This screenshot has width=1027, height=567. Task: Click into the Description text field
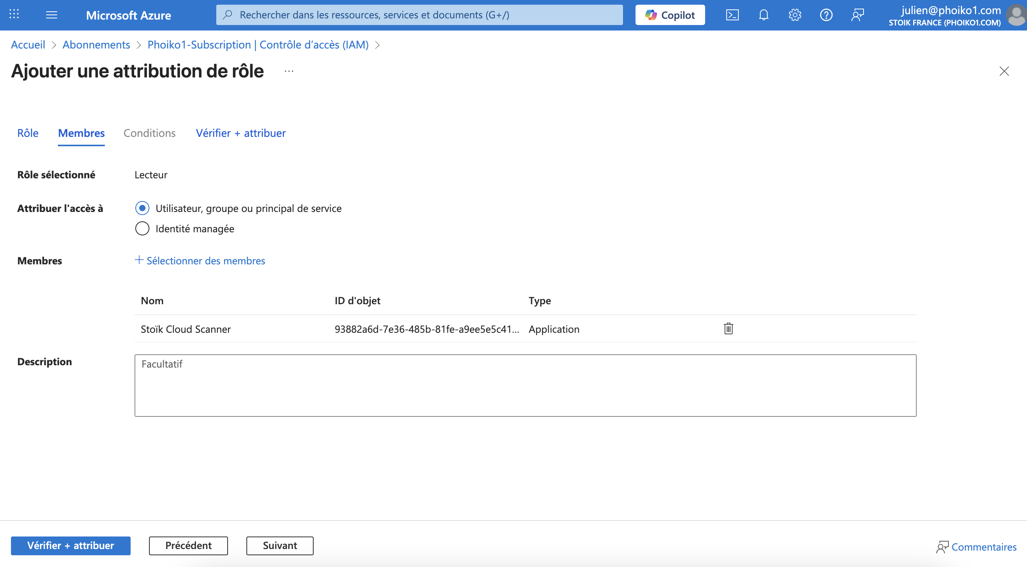(x=525, y=385)
